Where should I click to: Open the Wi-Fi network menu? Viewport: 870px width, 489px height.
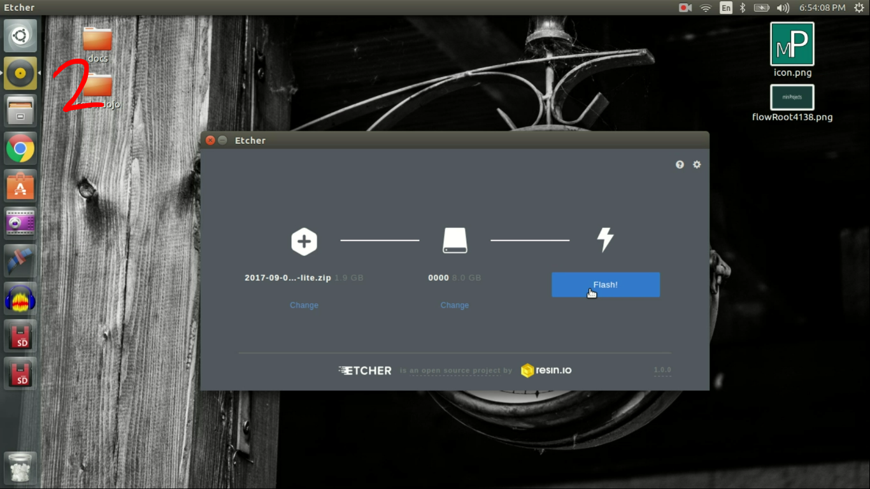706,8
